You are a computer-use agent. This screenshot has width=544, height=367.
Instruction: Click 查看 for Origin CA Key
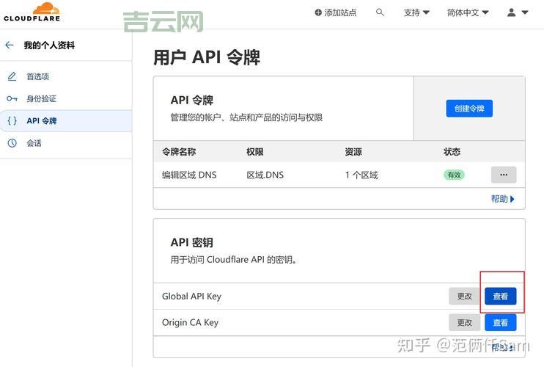point(500,322)
